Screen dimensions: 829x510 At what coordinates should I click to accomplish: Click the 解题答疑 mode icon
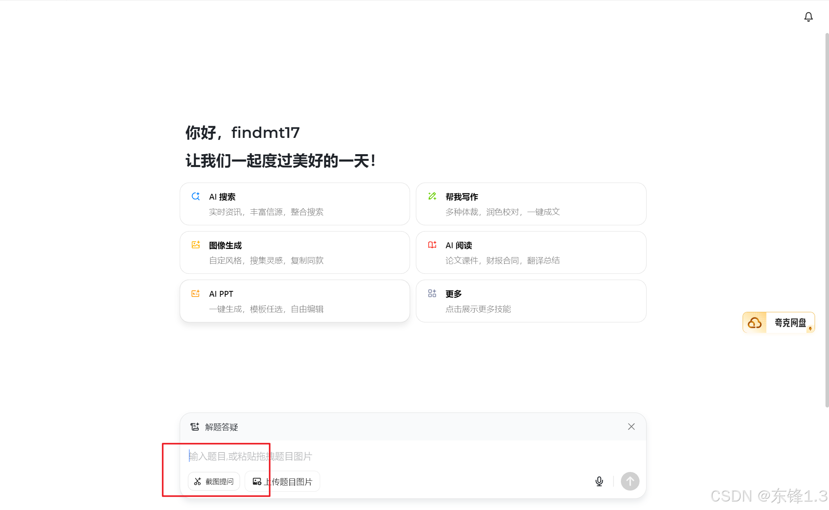(195, 427)
